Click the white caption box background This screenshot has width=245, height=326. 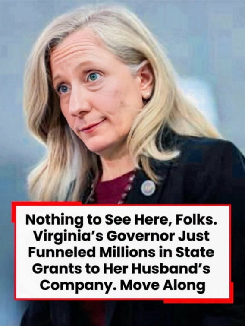coord(123,252)
